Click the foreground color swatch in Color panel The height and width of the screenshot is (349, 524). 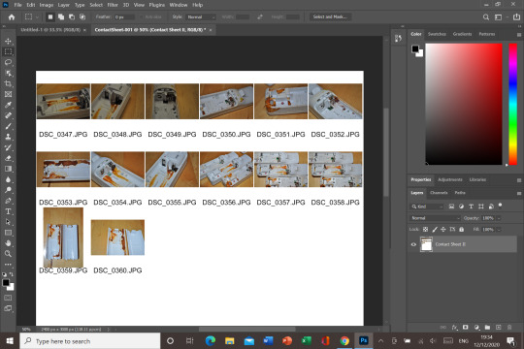click(x=415, y=48)
